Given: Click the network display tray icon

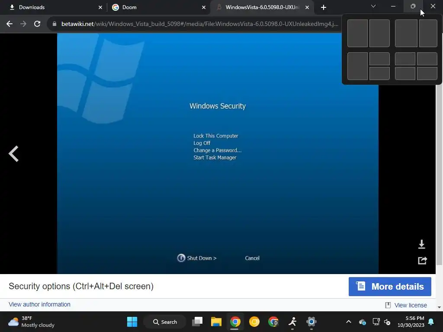Looking at the screenshot, I should 376,322.
